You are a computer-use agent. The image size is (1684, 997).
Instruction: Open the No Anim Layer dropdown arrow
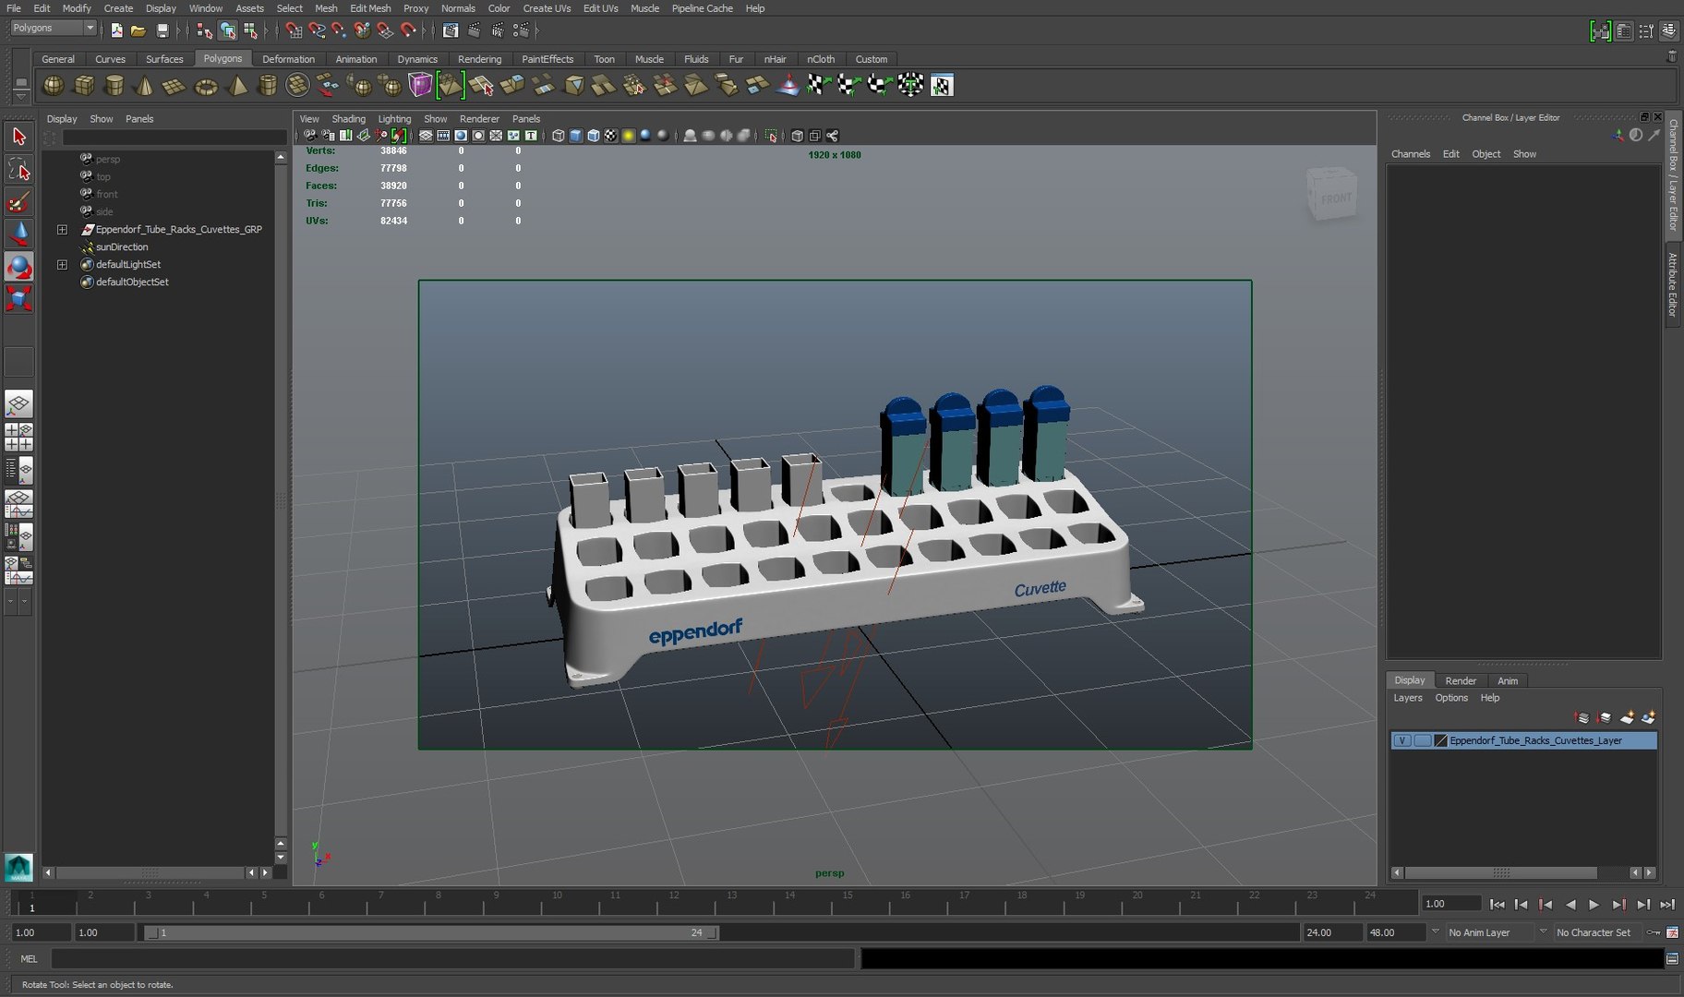tap(1435, 932)
